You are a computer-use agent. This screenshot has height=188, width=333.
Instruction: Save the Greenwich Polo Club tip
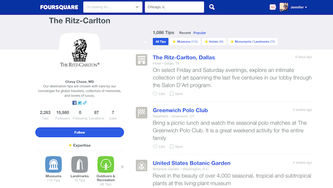(x=176, y=146)
